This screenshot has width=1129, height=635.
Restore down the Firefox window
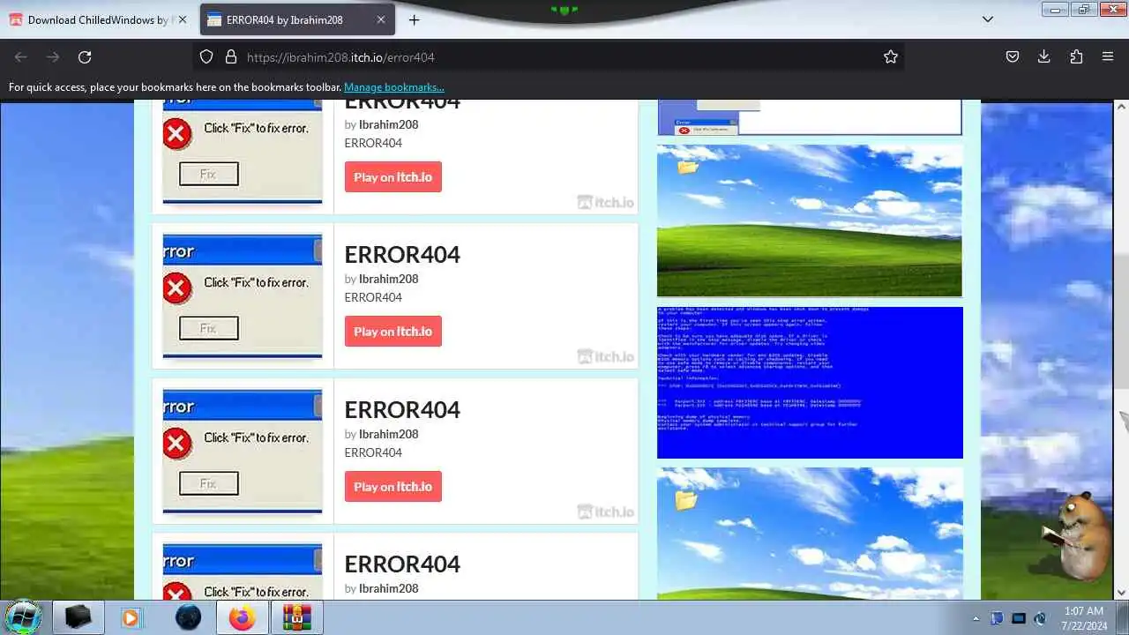1083,9
